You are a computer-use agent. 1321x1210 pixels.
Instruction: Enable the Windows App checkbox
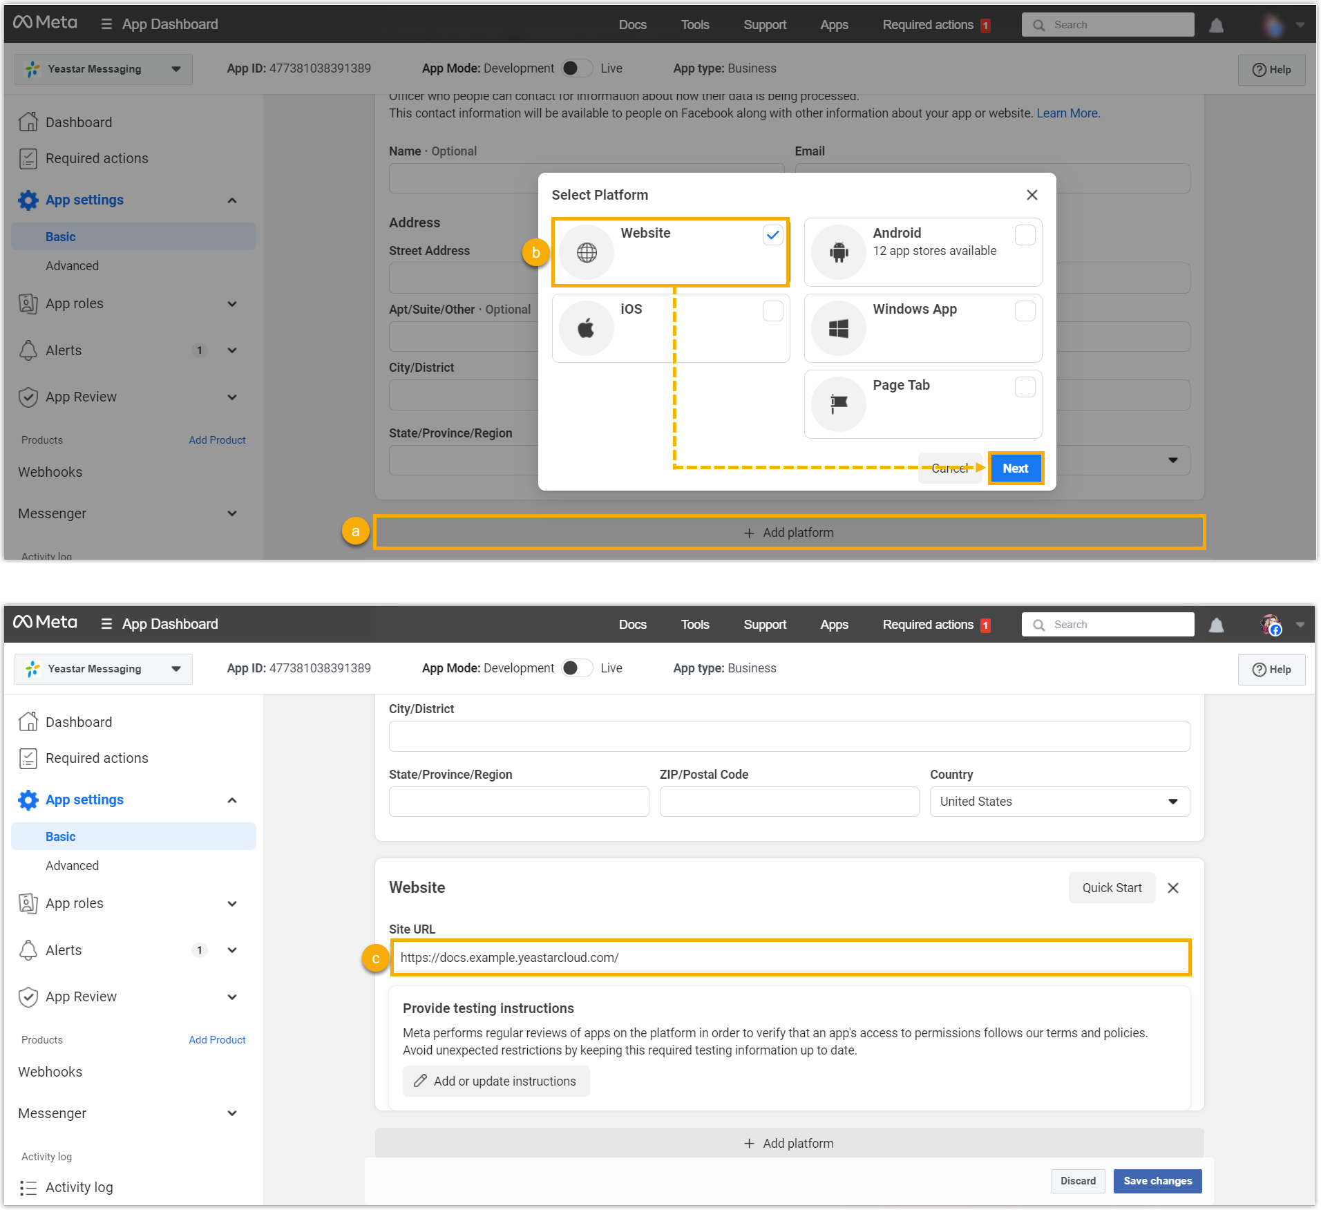[1025, 311]
